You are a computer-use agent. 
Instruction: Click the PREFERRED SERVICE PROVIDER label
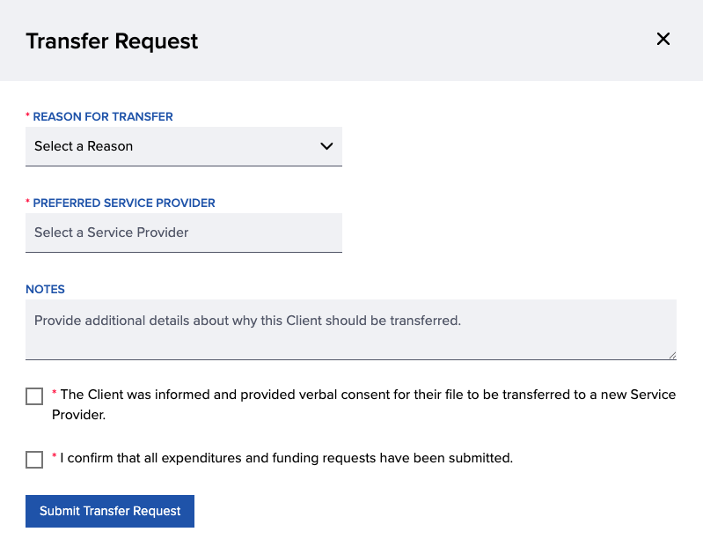pos(124,203)
